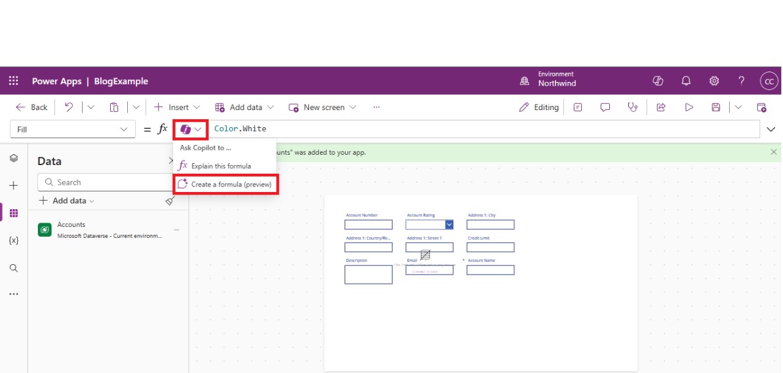This screenshot has width=783, height=373.
Task: Dismiss the green notification banner
Action: pos(774,152)
